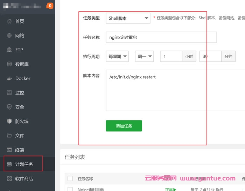
Task: Click the monitoring icon beside 监控
Action: pos(9,93)
